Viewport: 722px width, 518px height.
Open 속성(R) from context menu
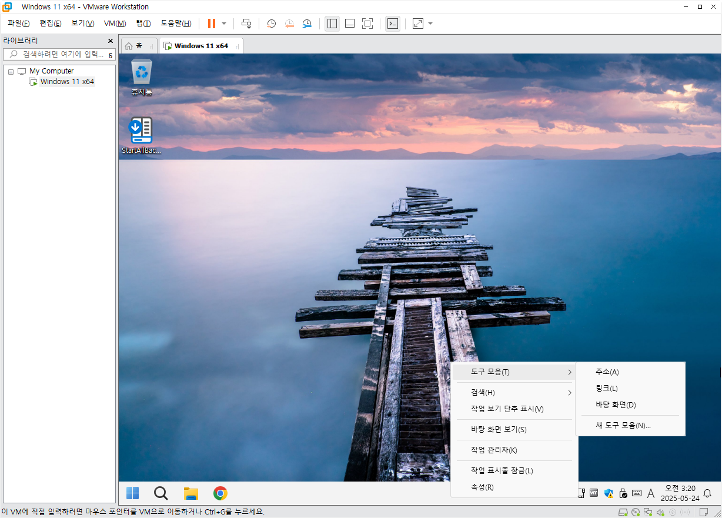coord(514,487)
